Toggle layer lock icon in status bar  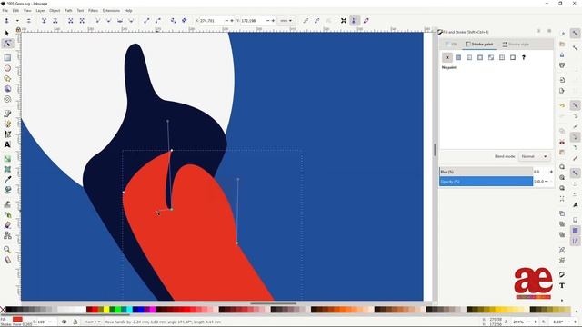click(75, 322)
